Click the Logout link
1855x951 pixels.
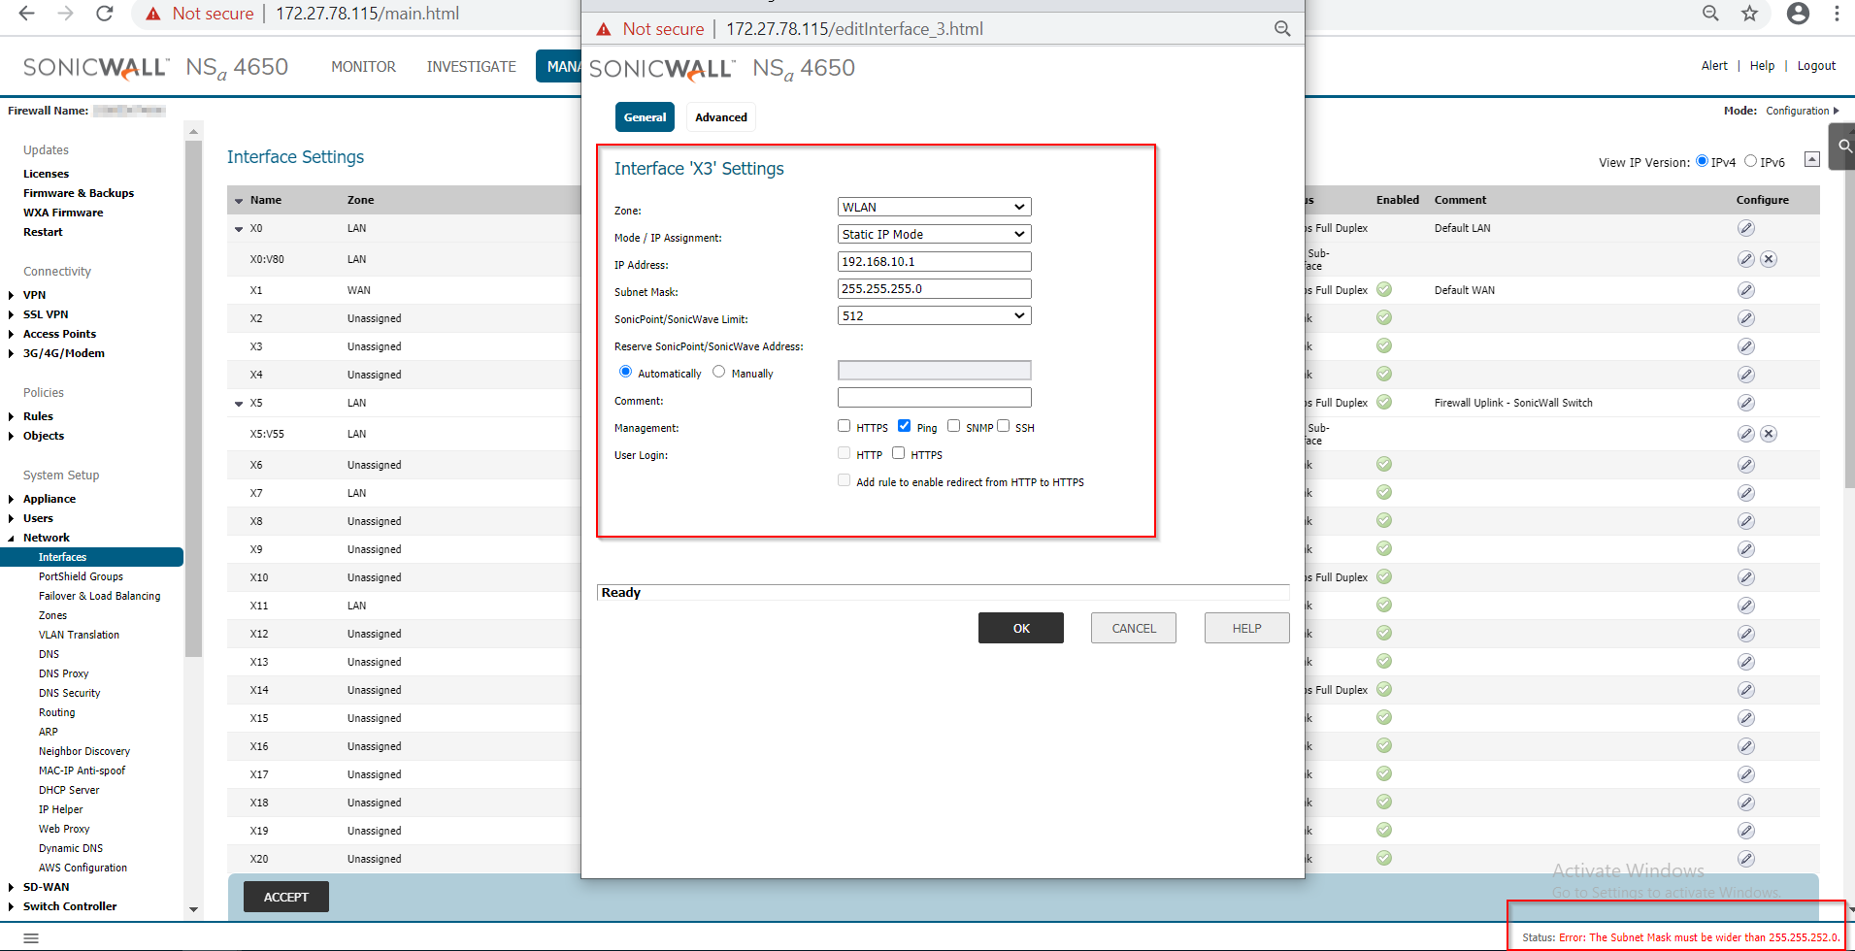[1816, 66]
